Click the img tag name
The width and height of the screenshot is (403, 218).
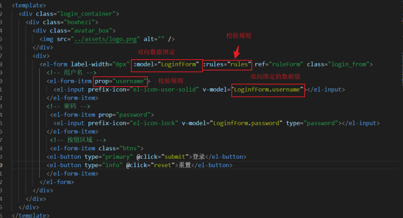click(x=48, y=39)
